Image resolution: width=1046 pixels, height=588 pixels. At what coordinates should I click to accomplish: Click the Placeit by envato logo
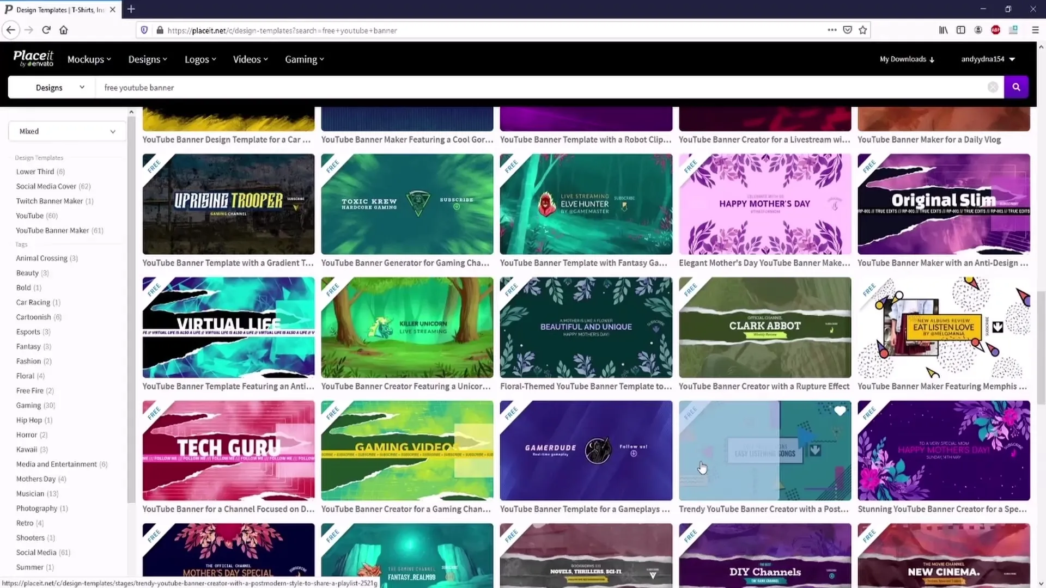[x=33, y=59]
